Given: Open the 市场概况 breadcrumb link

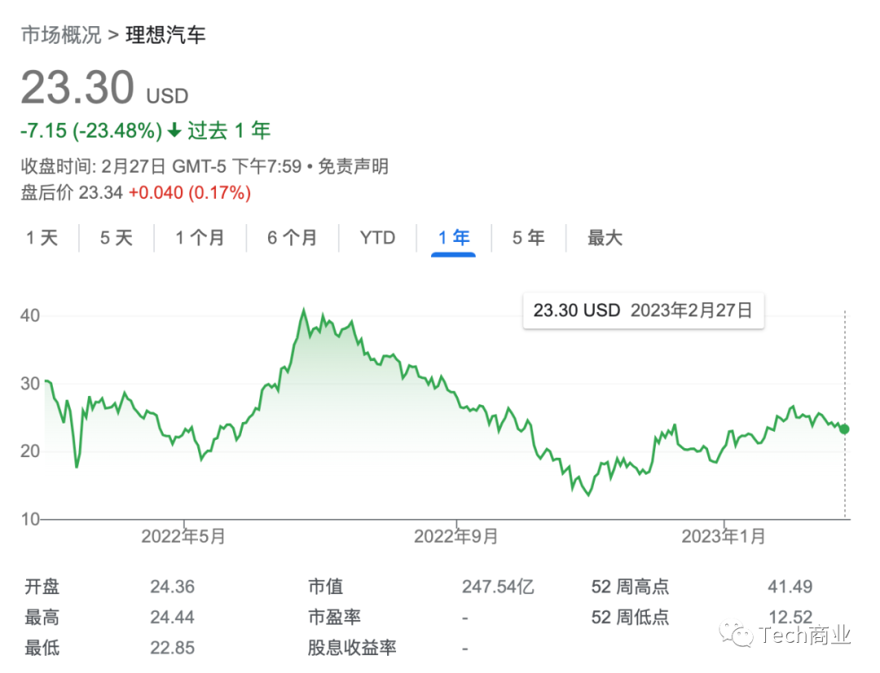Looking at the screenshot, I should 61,35.
